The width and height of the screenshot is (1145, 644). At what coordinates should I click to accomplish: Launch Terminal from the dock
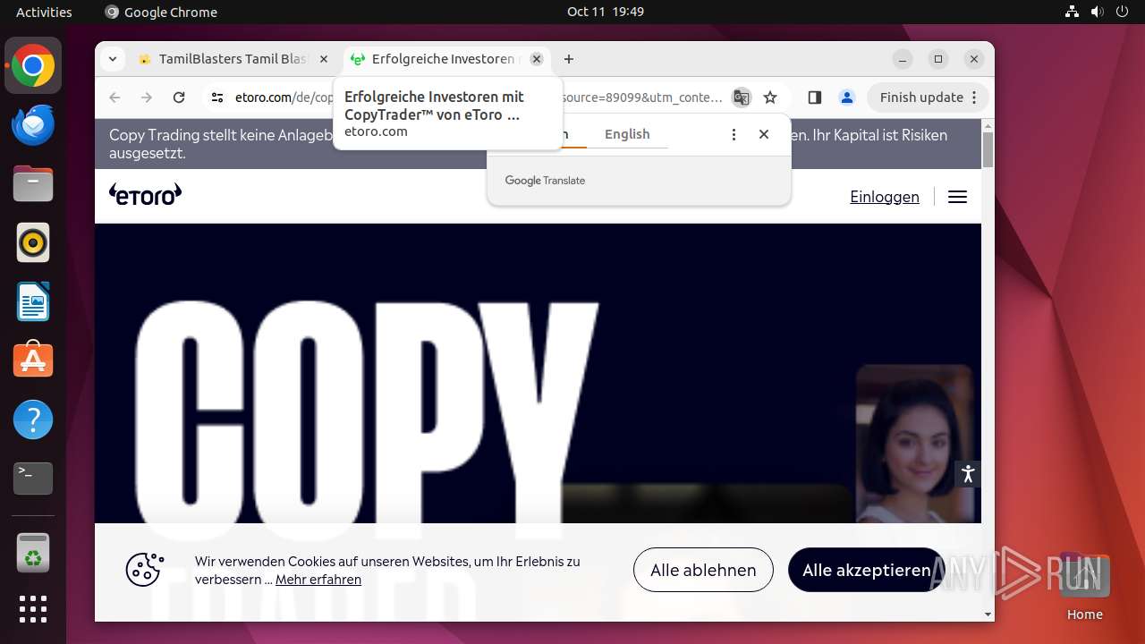(33, 479)
